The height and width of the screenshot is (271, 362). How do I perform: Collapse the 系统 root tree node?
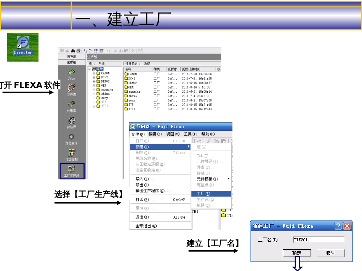pos(89,69)
